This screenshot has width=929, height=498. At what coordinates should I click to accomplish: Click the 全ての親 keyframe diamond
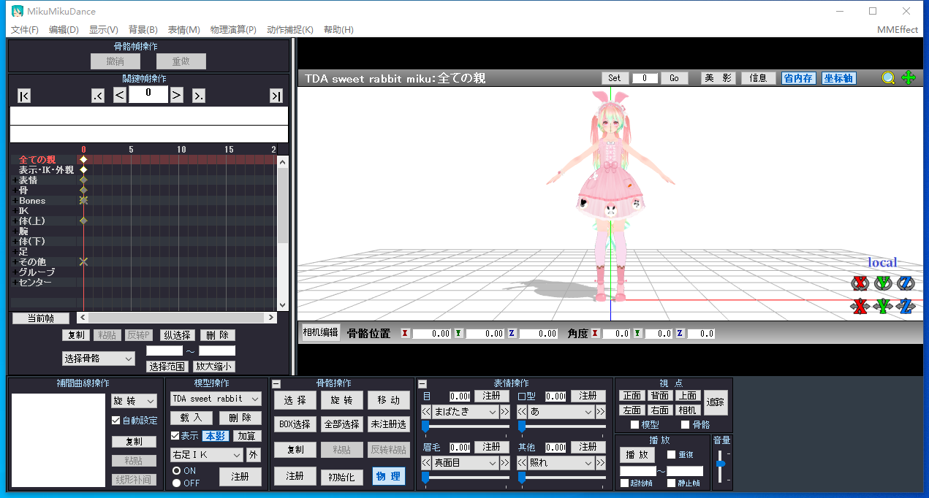pos(83,159)
